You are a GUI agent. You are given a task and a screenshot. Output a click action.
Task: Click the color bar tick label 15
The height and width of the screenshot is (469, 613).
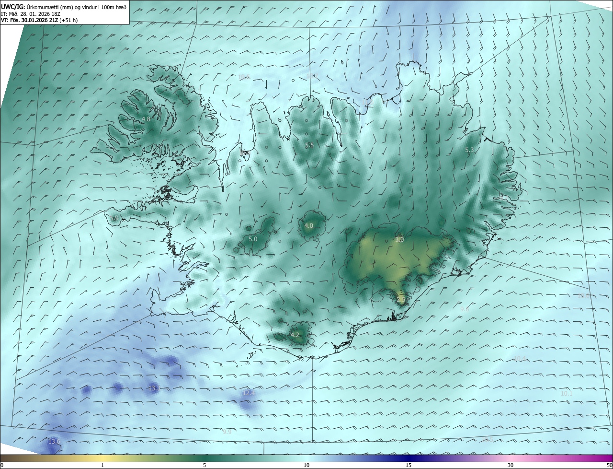point(409,465)
